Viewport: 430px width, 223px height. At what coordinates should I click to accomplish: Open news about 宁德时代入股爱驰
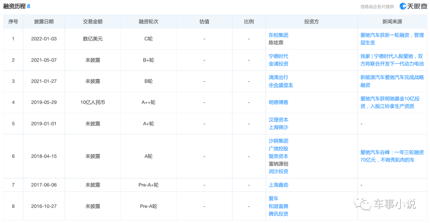(392, 60)
